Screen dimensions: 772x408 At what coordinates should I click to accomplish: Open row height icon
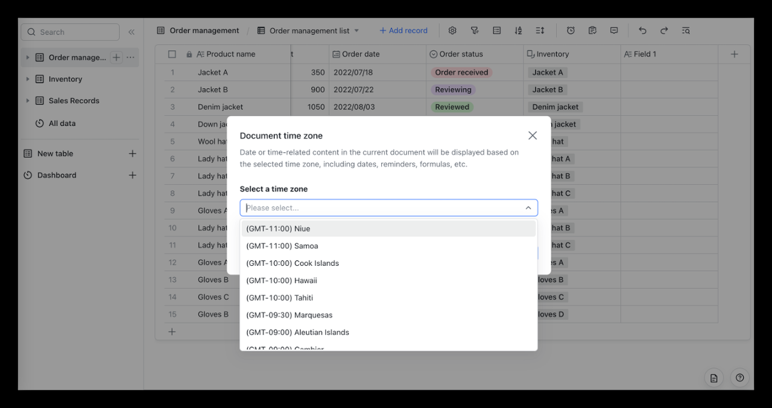click(540, 31)
